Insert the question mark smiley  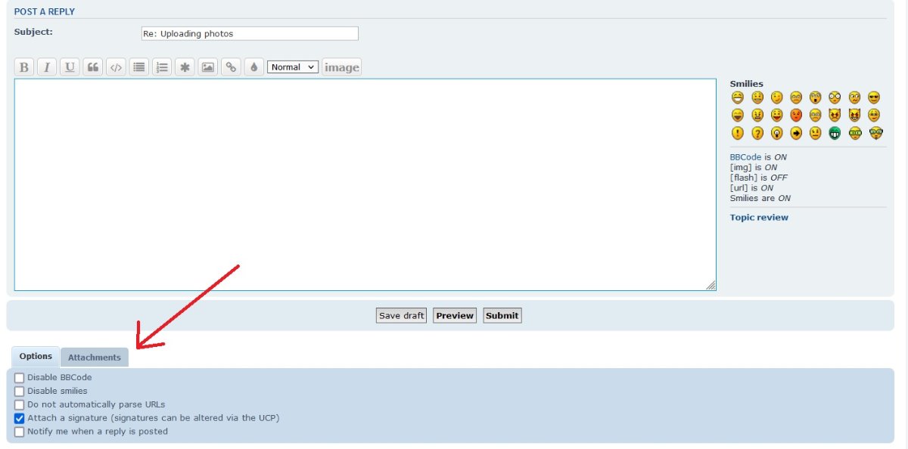tap(757, 133)
